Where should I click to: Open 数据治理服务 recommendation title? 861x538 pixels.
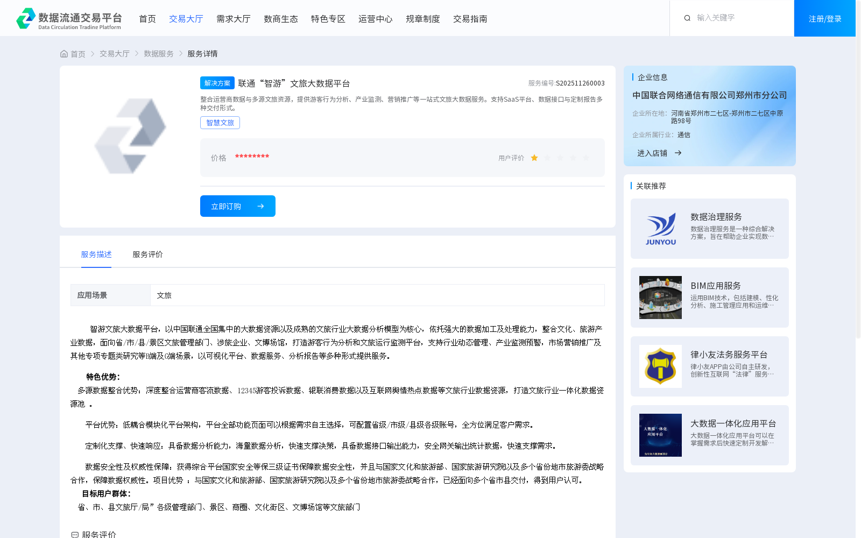pyautogui.click(x=716, y=217)
